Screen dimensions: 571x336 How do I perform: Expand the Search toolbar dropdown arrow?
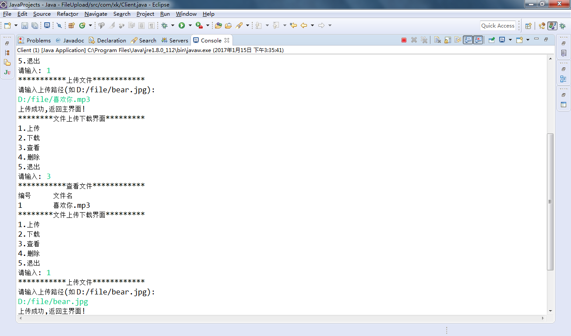pos(247,25)
